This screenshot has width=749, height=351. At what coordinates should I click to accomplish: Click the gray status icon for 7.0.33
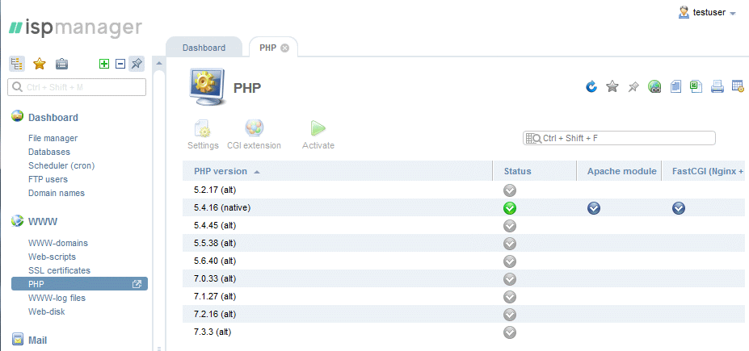tap(510, 279)
